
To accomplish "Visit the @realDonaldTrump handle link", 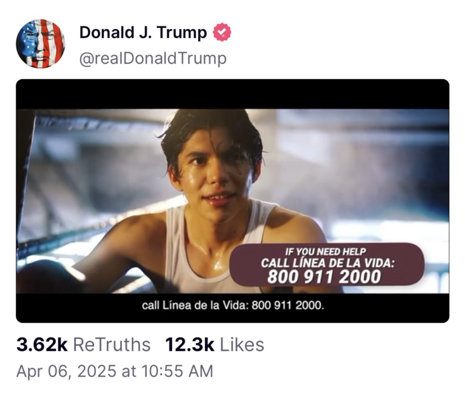I will 152,58.
